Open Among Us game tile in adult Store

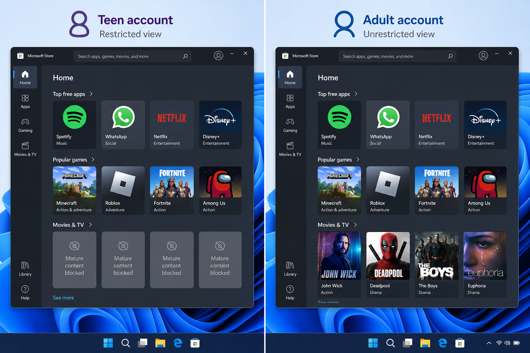click(x=485, y=191)
